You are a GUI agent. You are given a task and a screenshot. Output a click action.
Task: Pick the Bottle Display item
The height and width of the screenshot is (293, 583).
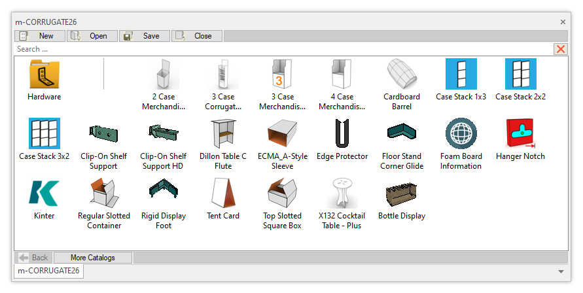coord(402,194)
